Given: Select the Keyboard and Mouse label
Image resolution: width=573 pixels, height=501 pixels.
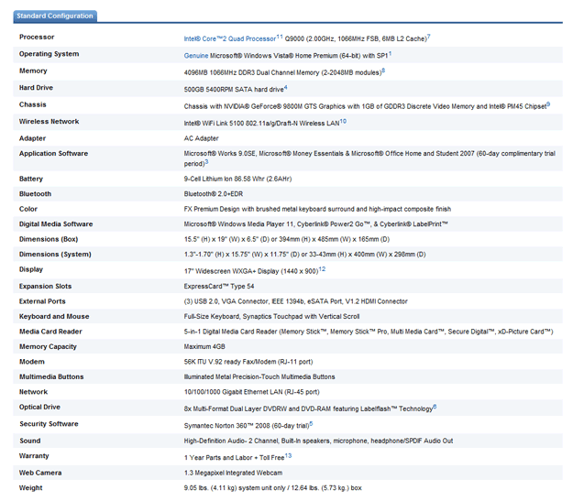Looking at the screenshot, I should [54, 317].
